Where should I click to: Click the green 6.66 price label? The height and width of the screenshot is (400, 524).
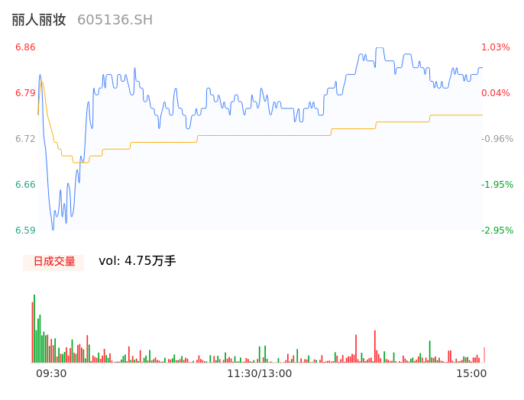25,185
